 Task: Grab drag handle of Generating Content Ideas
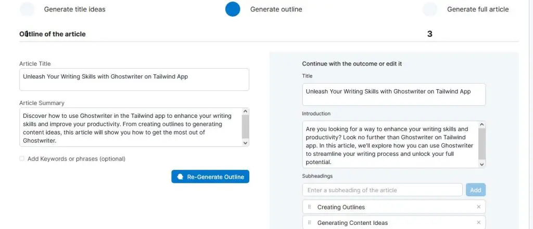click(309, 223)
